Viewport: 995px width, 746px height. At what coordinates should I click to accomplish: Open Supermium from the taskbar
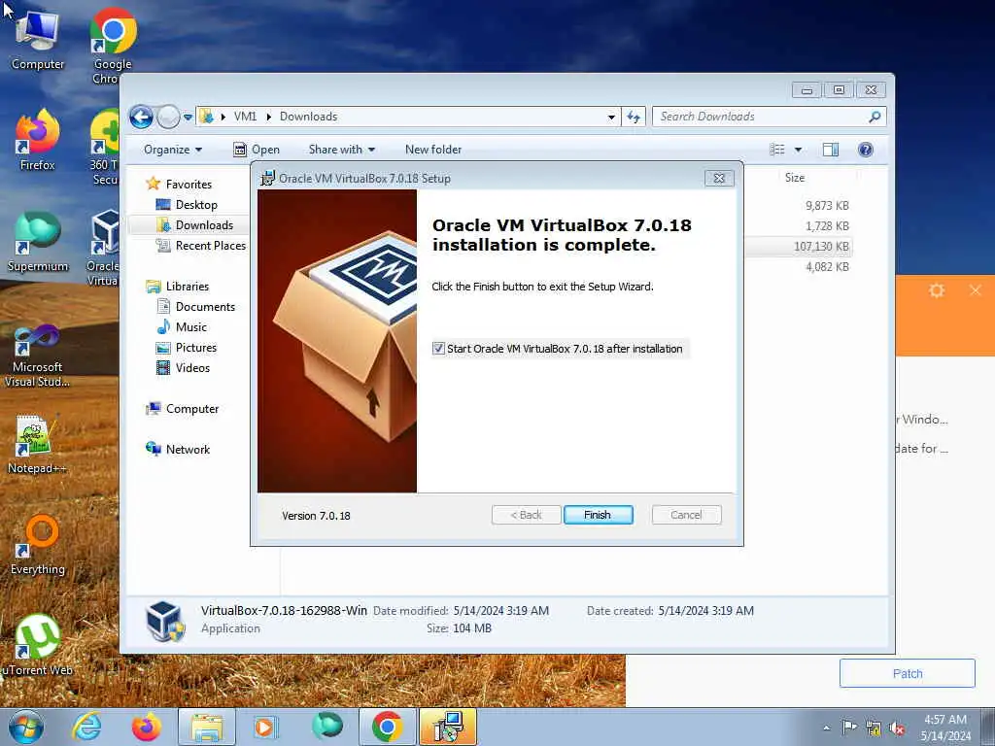tap(326, 727)
